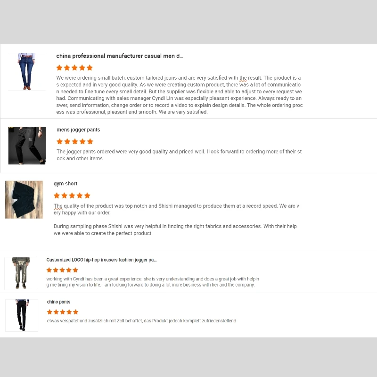
Task: Open the 'chino pants' title link
Action: tap(58, 302)
